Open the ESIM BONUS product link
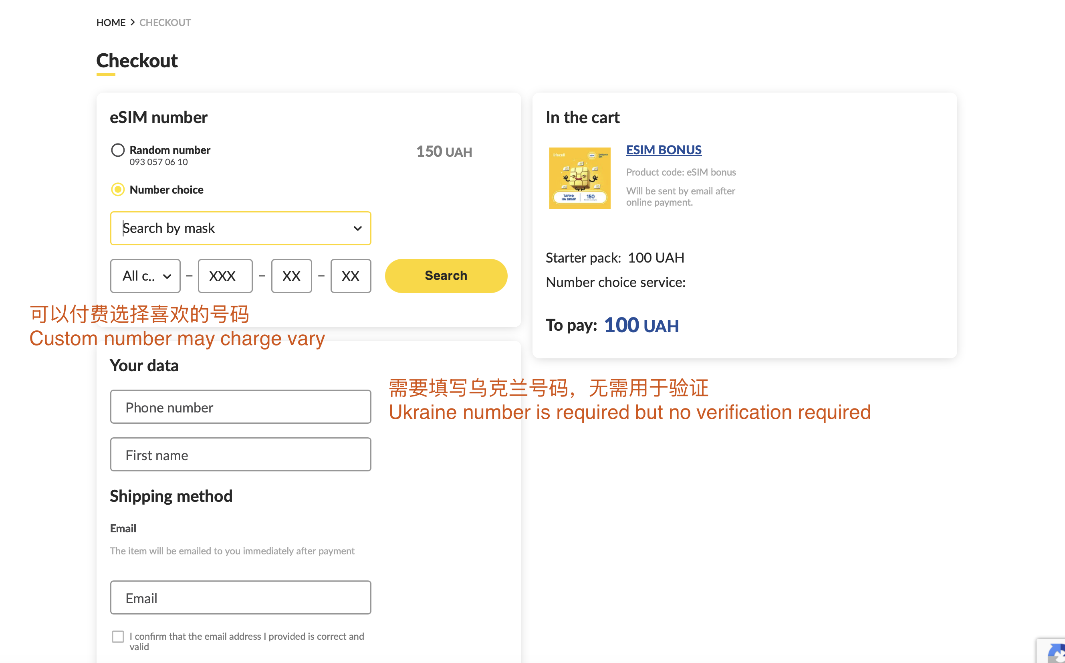 663,150
